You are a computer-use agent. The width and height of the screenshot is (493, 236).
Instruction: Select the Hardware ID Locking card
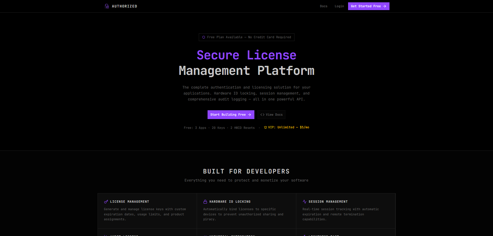tap(246, 211)
